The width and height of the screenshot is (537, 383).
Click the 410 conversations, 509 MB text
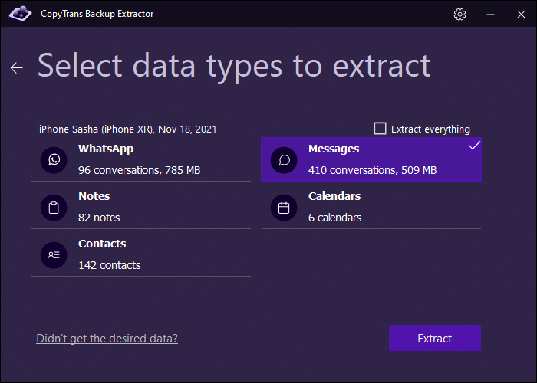pyautogui.click(x=372, y=170)
